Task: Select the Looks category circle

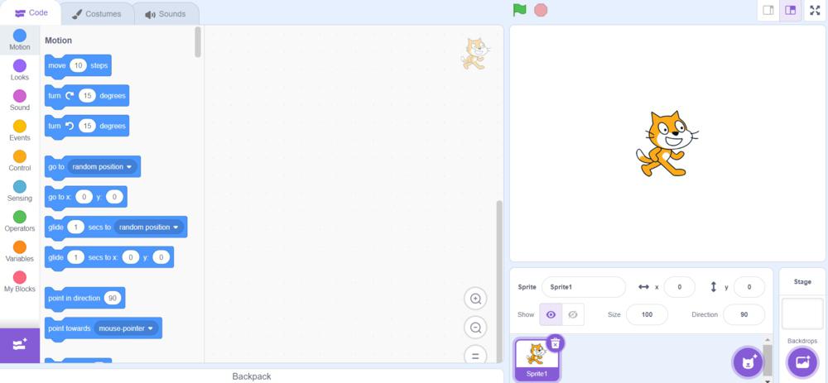Action: pos(20,65)
